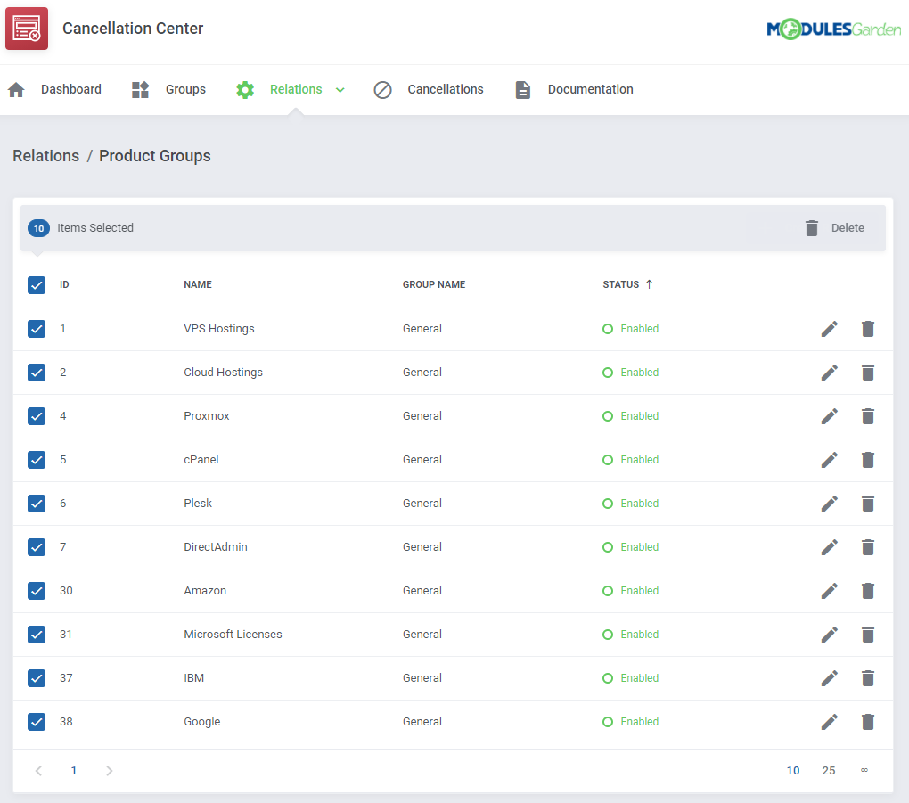Click the 'Microsoft Licenses' name cell
This screenshot has width=909, height=803.
point(233,635)
